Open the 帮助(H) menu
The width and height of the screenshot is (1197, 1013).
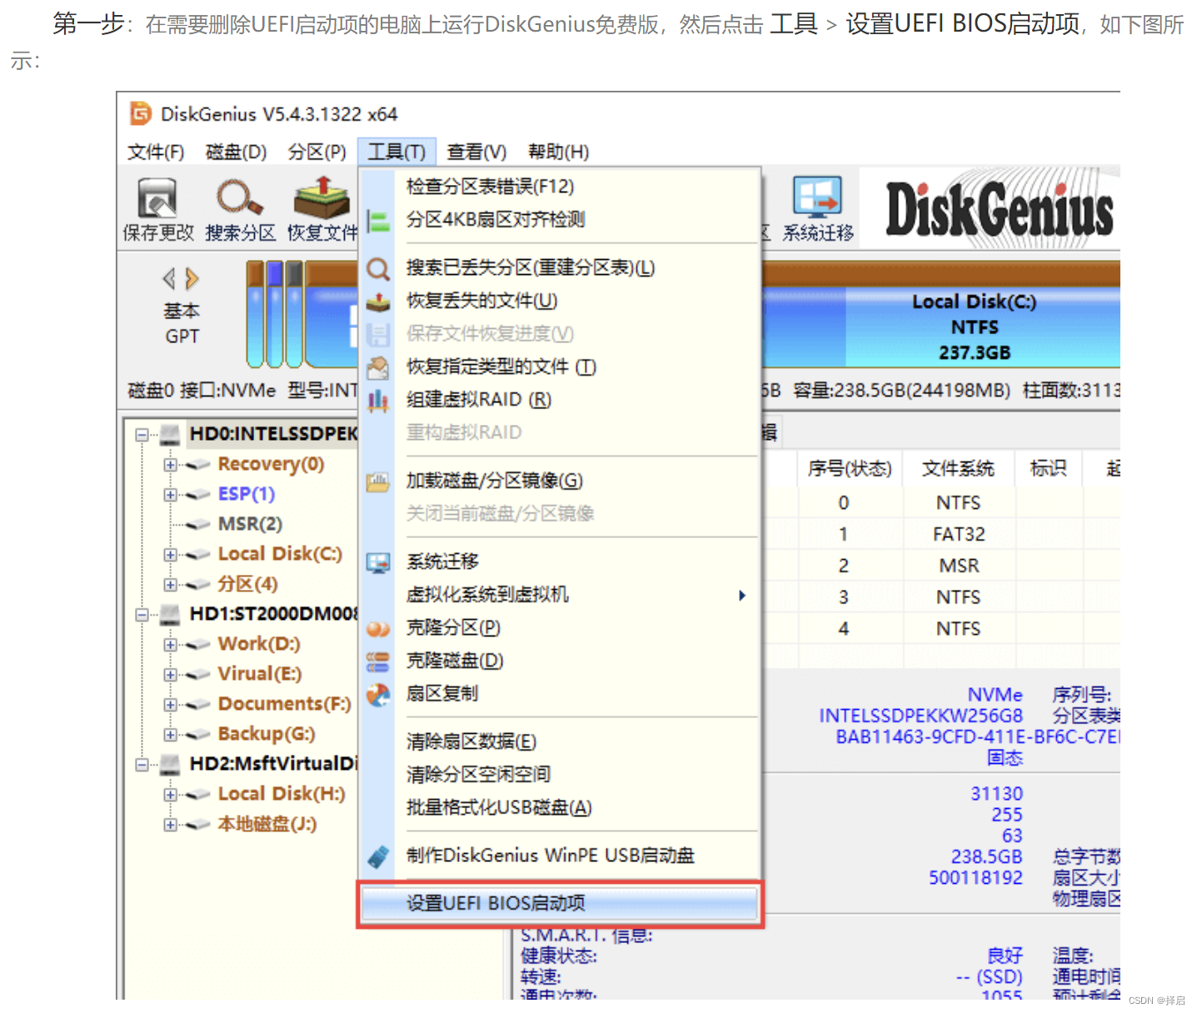click(x=558, y=152)
